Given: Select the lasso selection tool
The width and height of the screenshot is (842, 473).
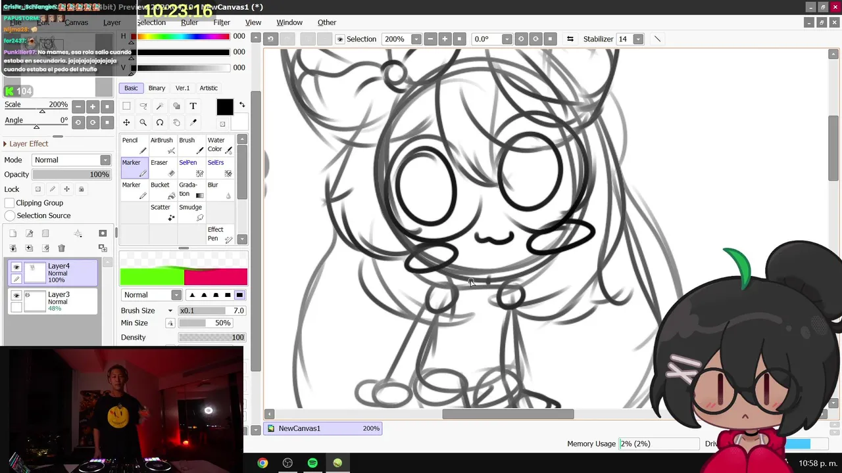Looking at the screenshot, I should 143,106.
